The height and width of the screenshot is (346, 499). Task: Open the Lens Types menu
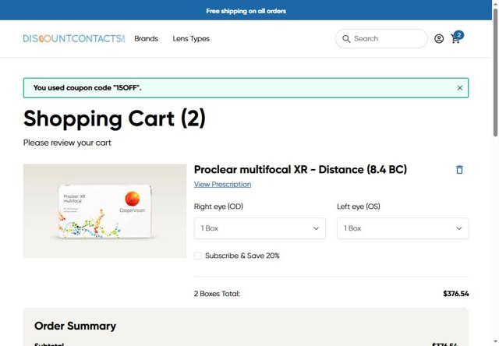pos(191,39)
